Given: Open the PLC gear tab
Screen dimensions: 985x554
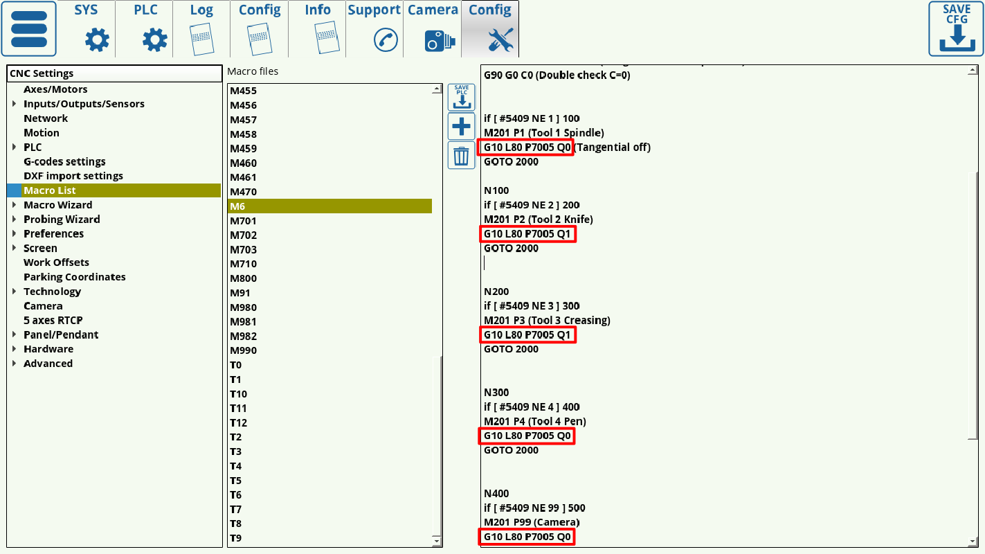Looking at the screenshot, I should [x=145, y=28].
